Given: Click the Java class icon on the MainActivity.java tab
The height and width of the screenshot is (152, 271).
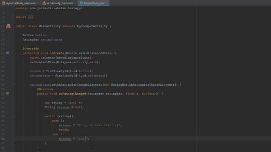Looking at the screenshot, I should point(81,3).
